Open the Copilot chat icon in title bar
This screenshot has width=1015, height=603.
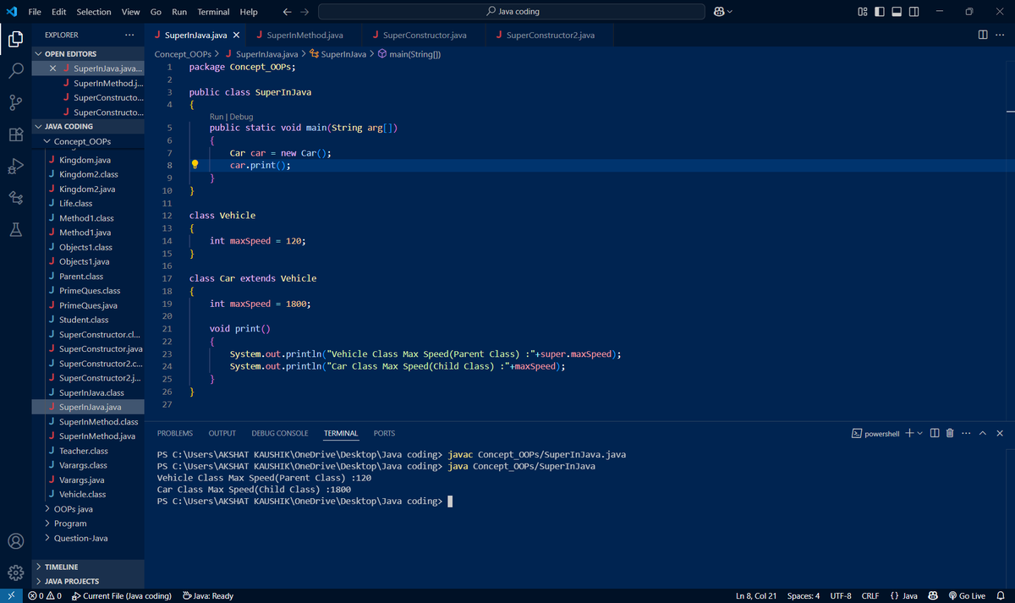point(719,12)
